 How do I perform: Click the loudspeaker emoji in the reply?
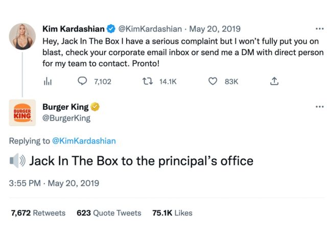point(17,161)
